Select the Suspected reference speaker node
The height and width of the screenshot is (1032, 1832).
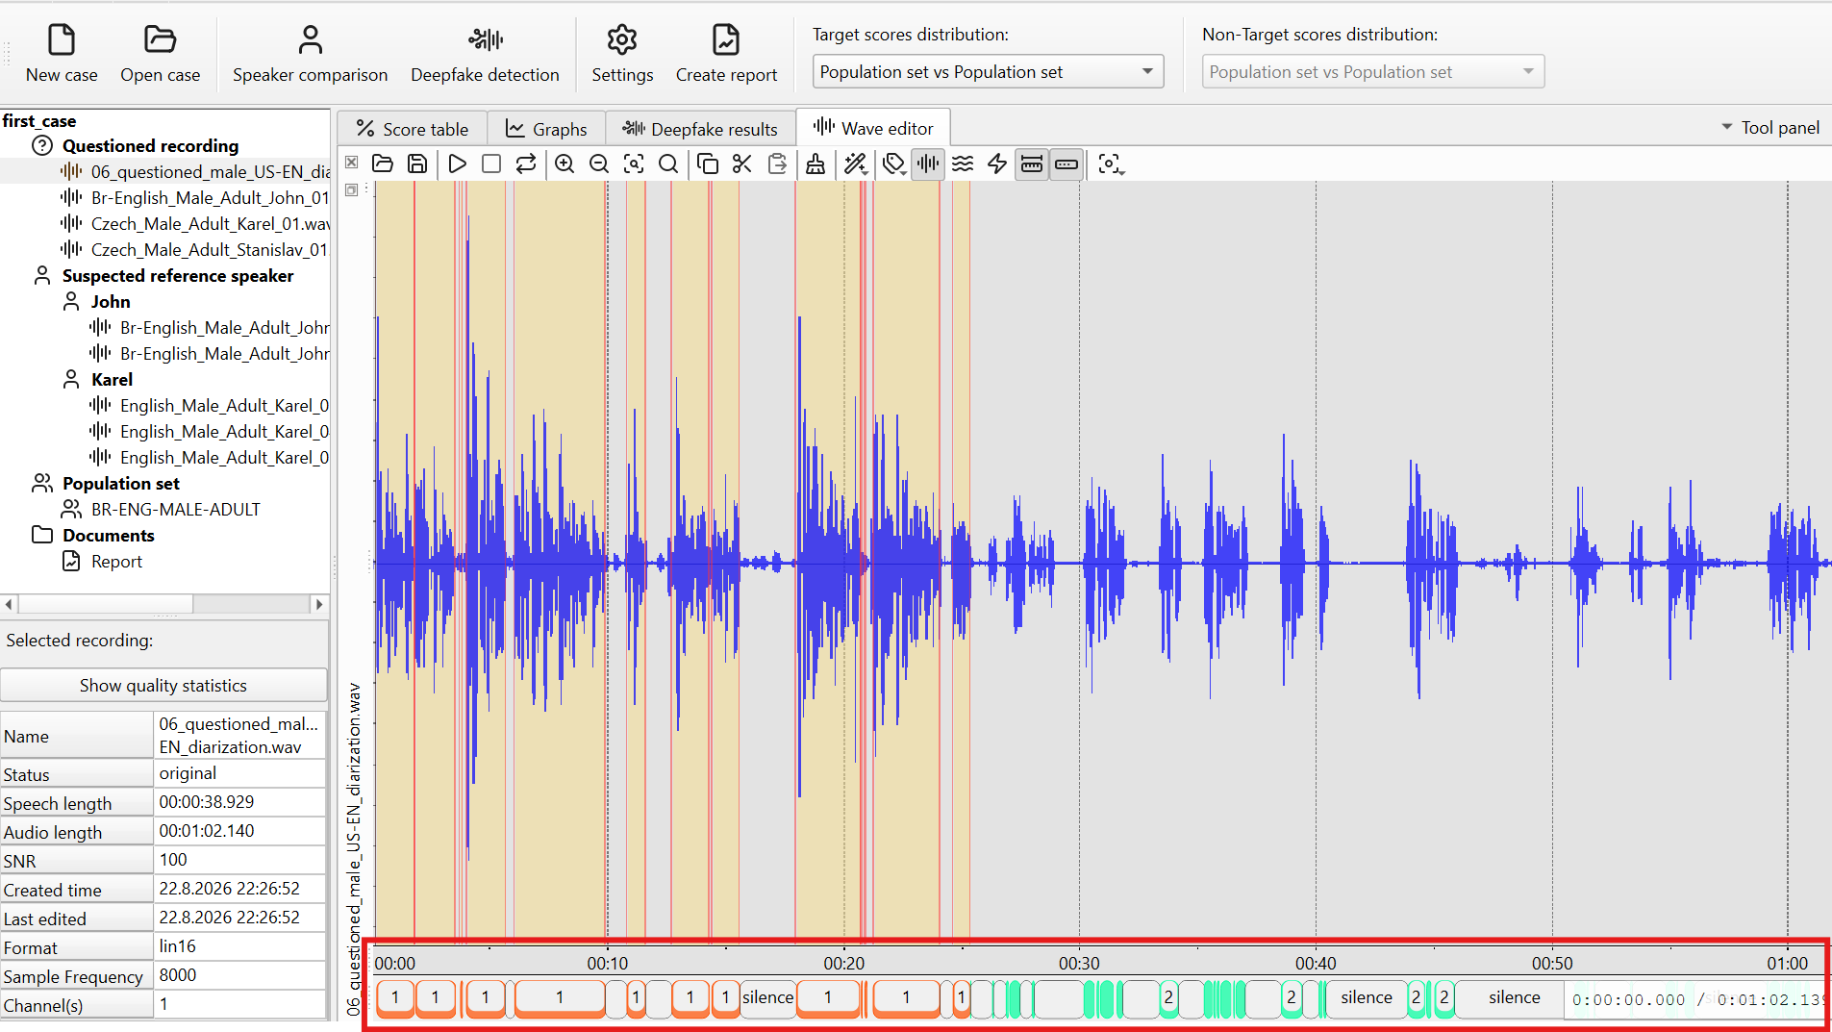click(178, 276)
